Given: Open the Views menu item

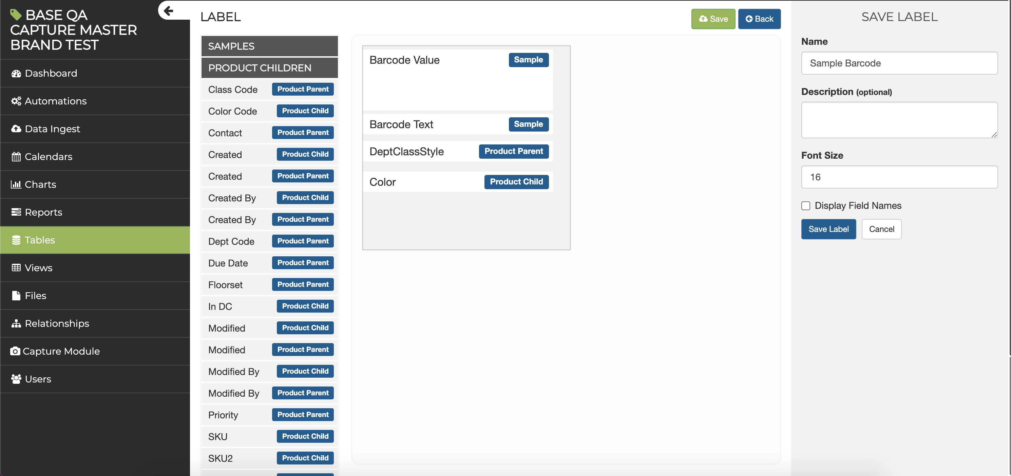Looking at the screenshot, I should click(x=38, y=268).
